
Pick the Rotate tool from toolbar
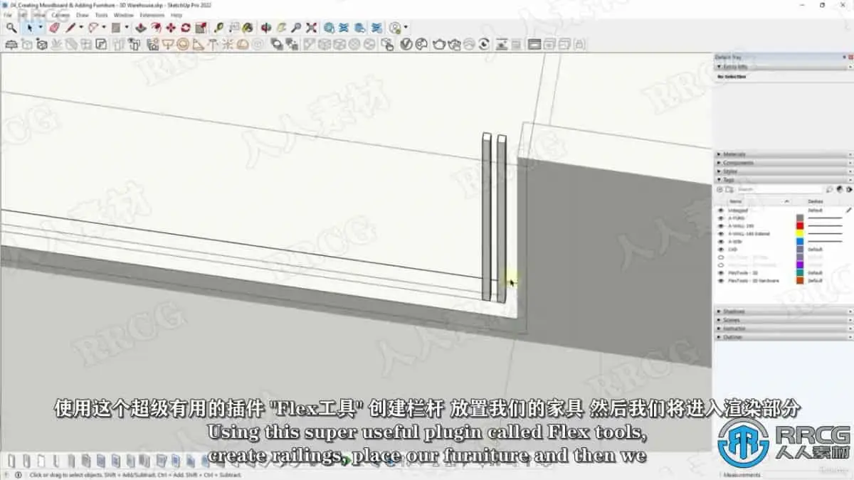pos(185,28)
